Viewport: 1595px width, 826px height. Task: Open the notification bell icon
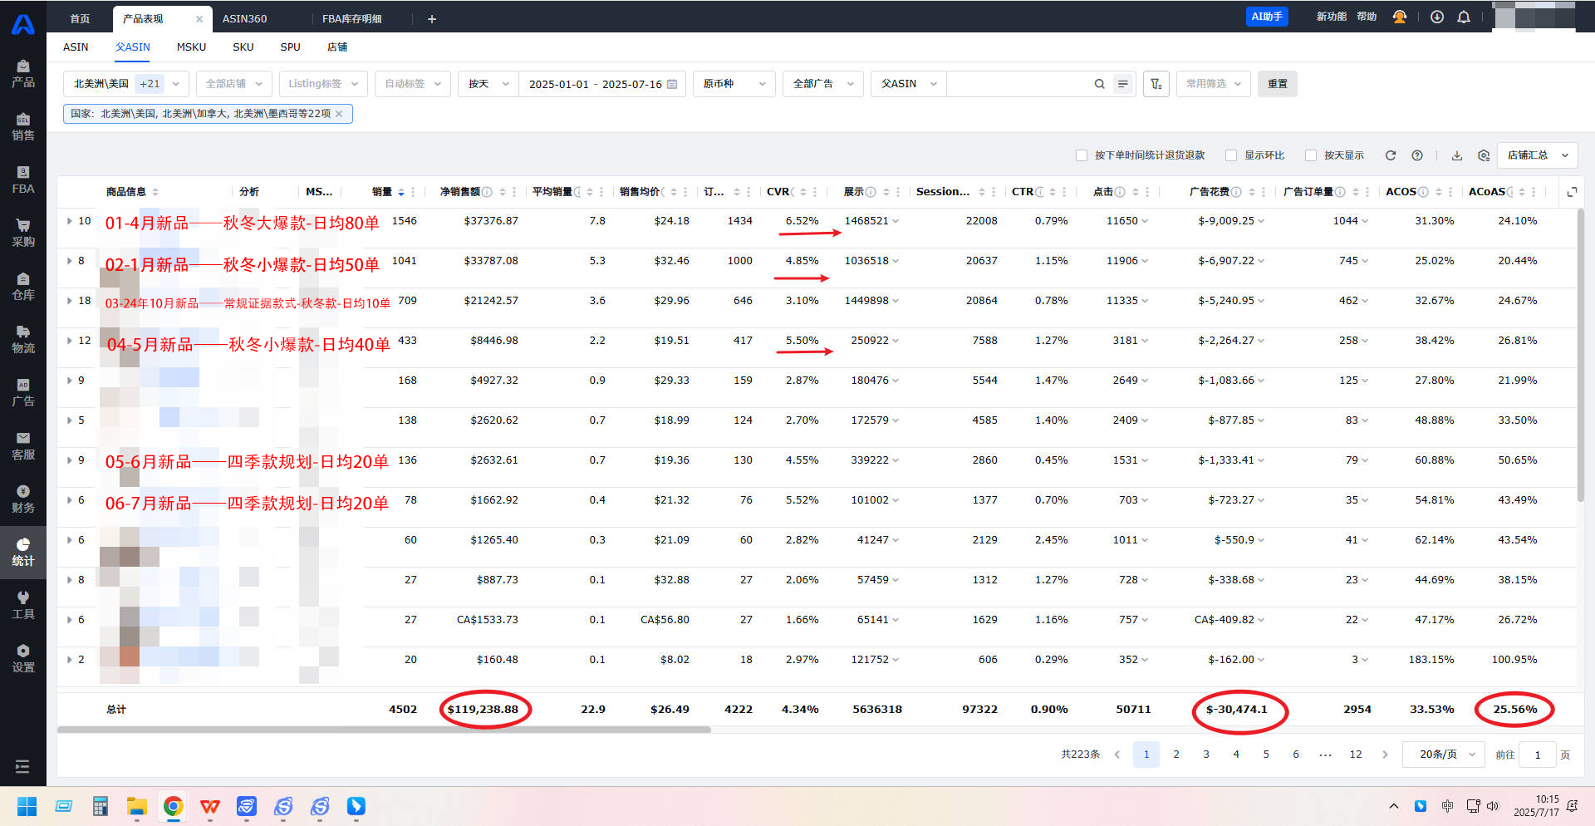click(x=1464, y=17)
